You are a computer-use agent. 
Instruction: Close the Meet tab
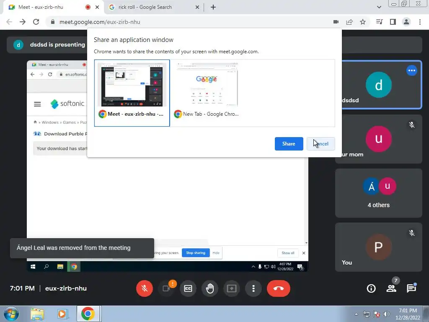point(97,7)
